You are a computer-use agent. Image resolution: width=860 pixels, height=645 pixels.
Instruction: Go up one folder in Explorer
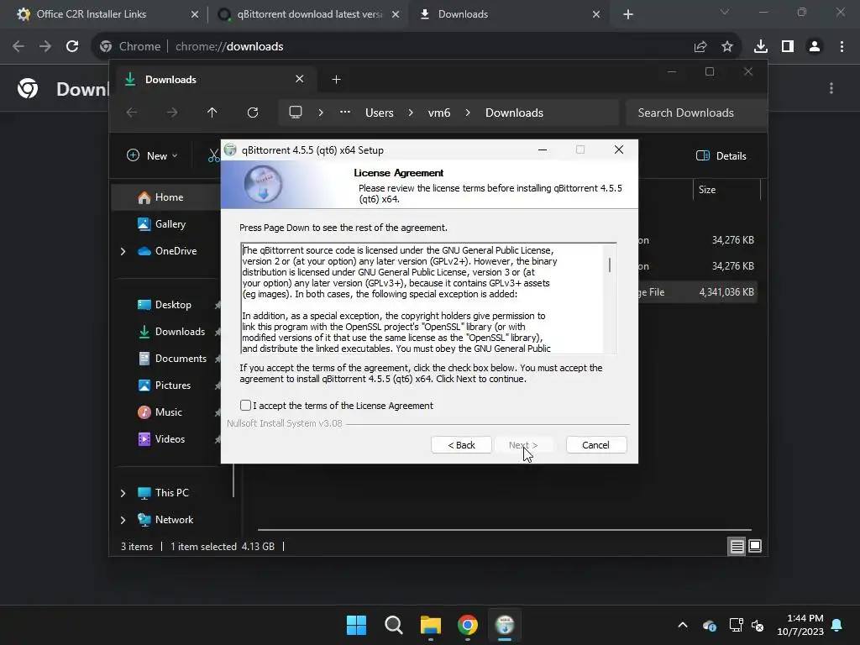212,113
